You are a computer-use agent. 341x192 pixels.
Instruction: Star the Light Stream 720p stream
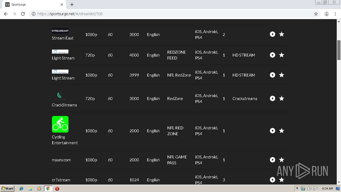coord(282,55)
